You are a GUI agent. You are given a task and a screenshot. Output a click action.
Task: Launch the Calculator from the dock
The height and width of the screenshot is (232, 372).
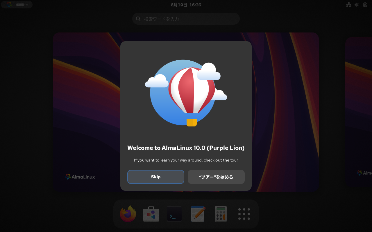pyautogui.click(x=221, y=214)
